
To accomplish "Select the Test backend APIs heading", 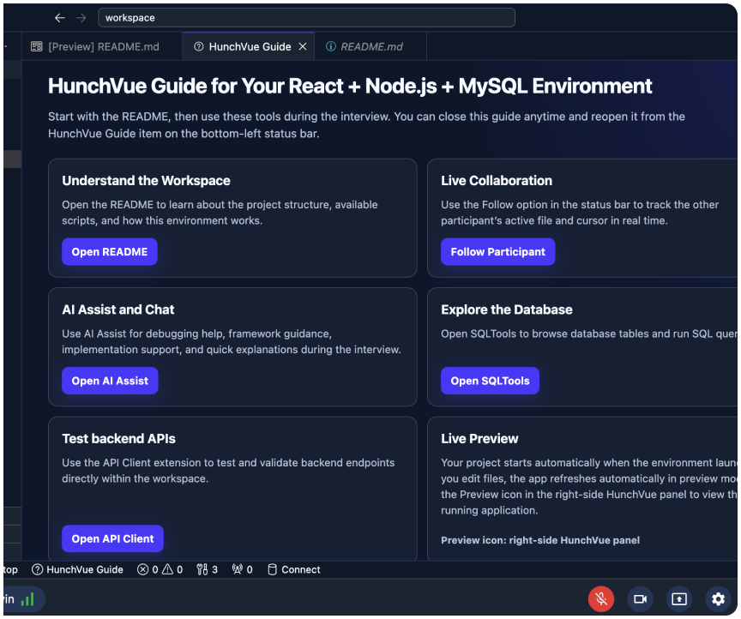I will tap(118, 438).
